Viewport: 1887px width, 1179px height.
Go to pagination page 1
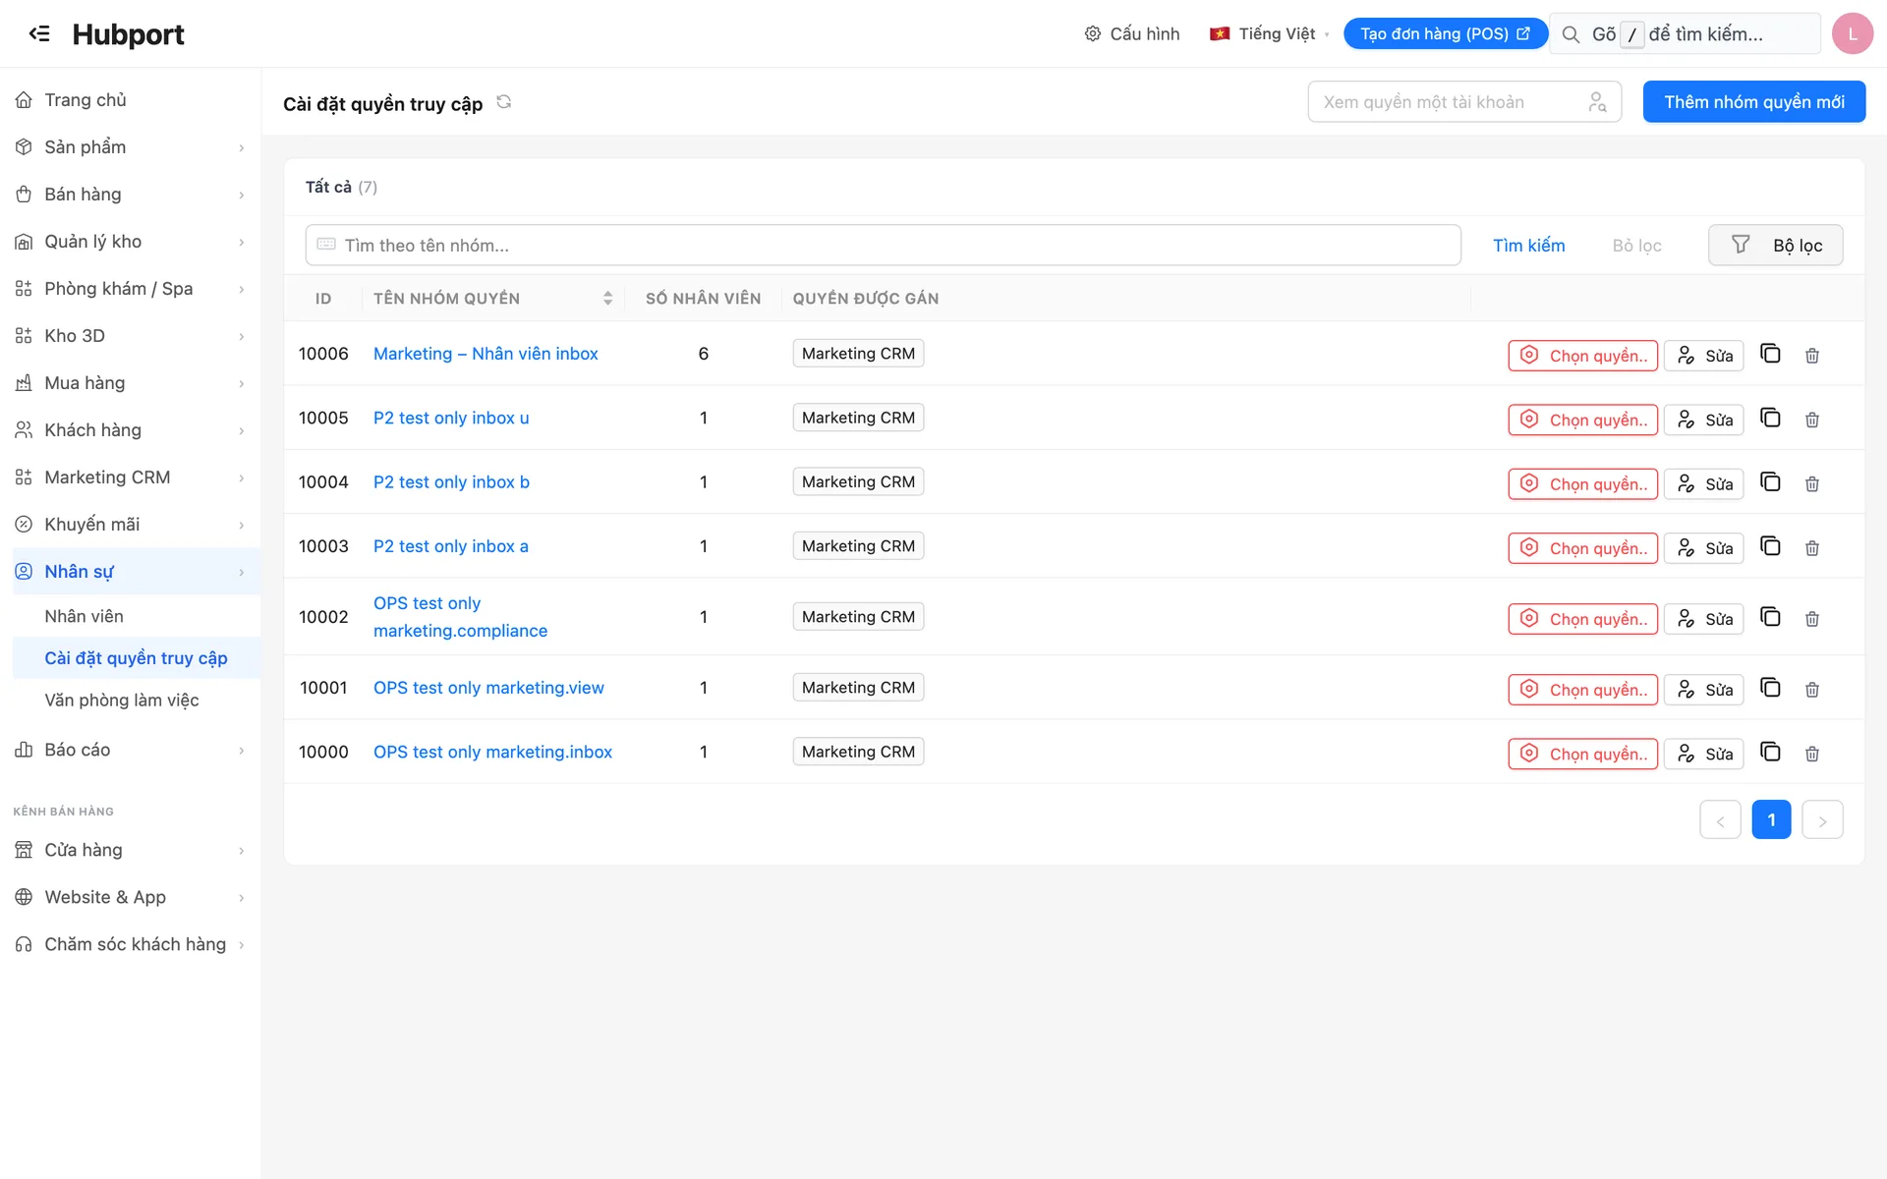coord(1771,819)
